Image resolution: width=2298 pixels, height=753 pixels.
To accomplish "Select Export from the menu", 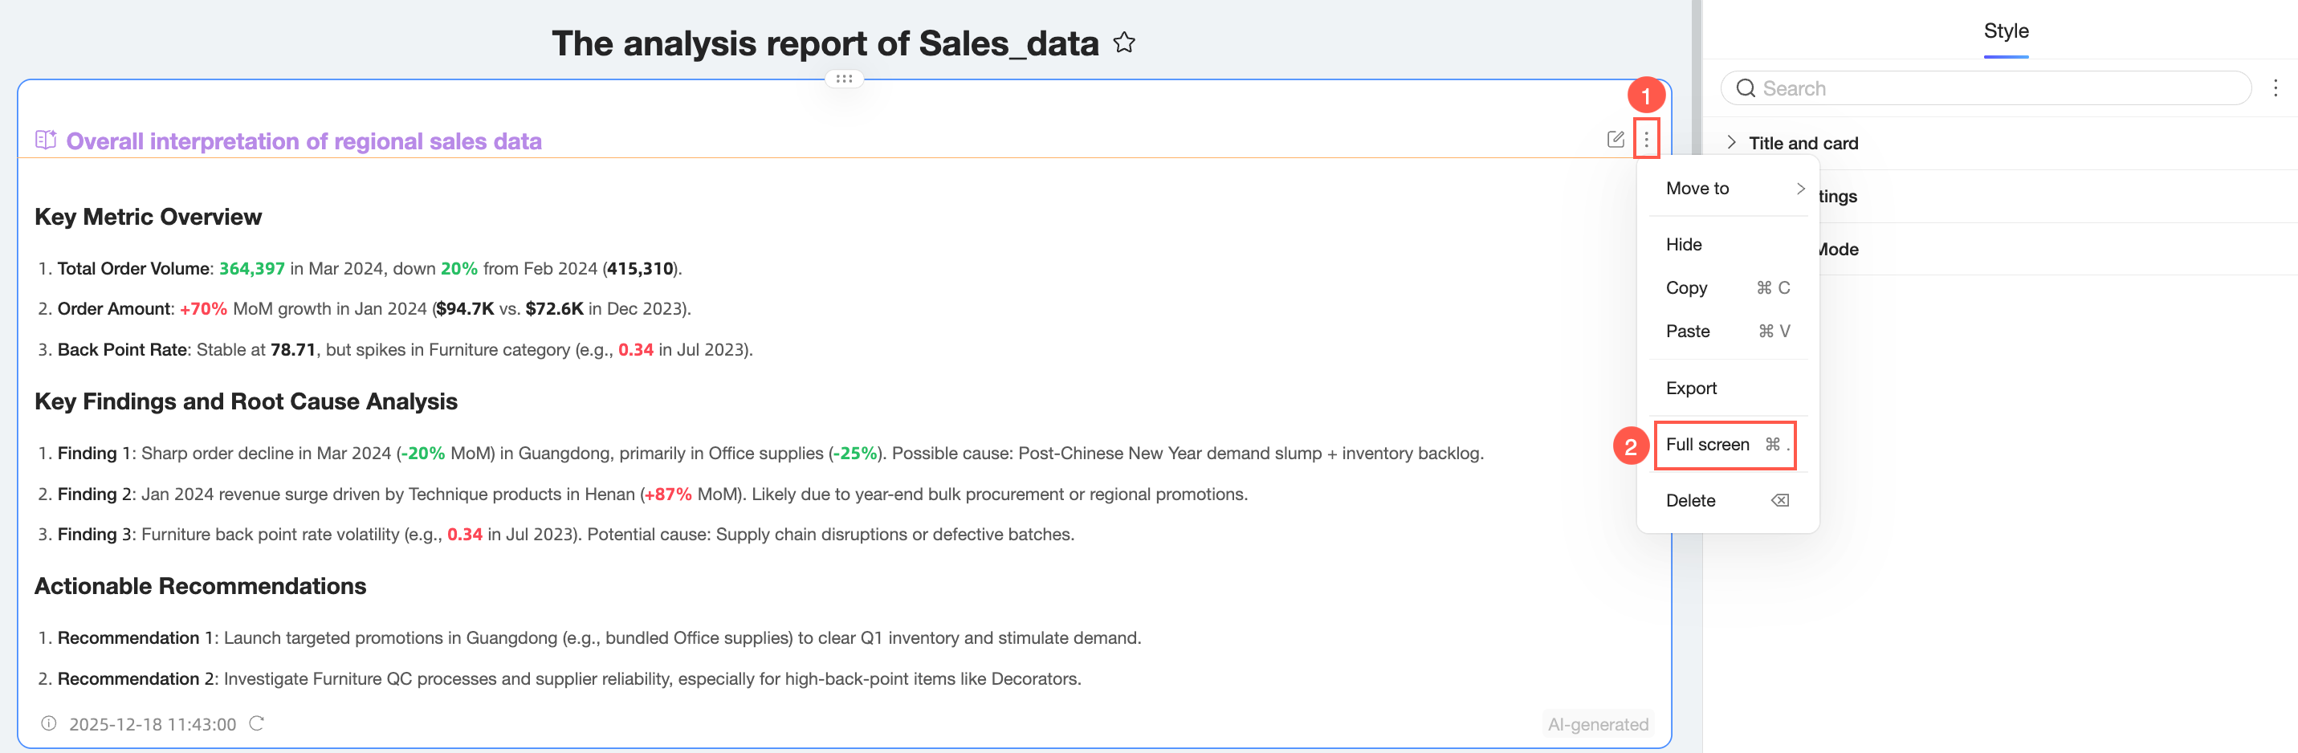I will click(x=1690, y=388).
